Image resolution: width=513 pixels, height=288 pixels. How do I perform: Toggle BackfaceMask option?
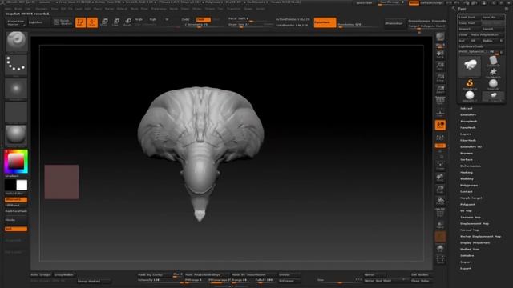(x=16, y=211)
